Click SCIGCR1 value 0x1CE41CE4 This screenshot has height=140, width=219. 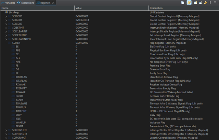point(82,20)
